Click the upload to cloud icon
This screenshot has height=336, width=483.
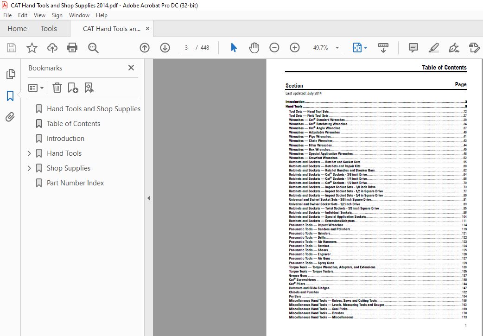(52, 48)
